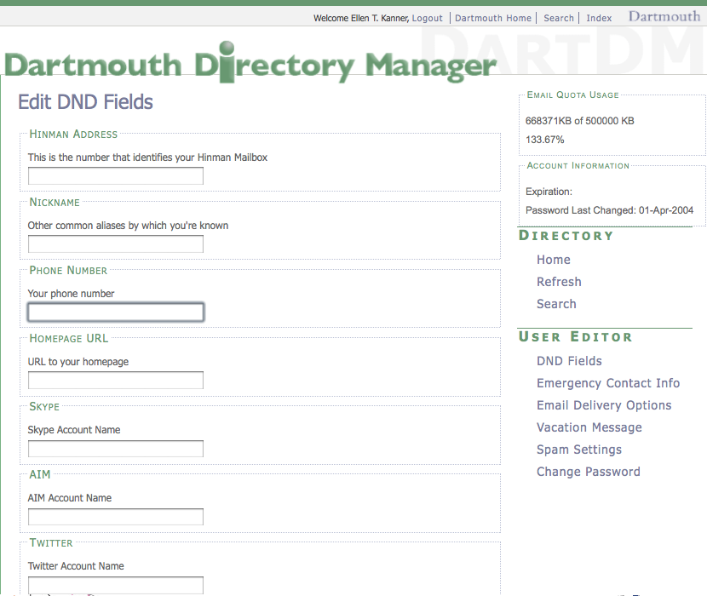Click the 'Phone Number' legend
Screen dimensions: 707x596
(68, 271)
